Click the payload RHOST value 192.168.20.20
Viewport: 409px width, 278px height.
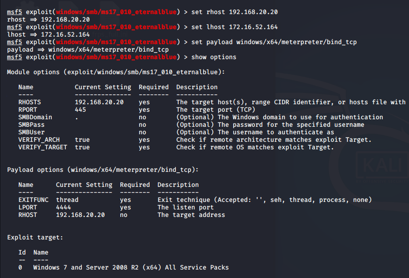pyautogui.click(x=80, y=215)
